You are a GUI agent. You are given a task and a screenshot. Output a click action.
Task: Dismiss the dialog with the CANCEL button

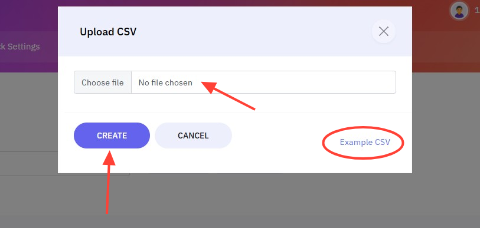tap(193, 136)
